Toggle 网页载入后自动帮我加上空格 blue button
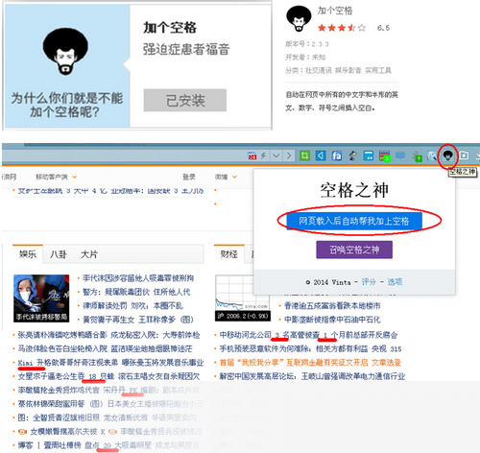This screenshot has height=453, width=480. pos(354,221)
